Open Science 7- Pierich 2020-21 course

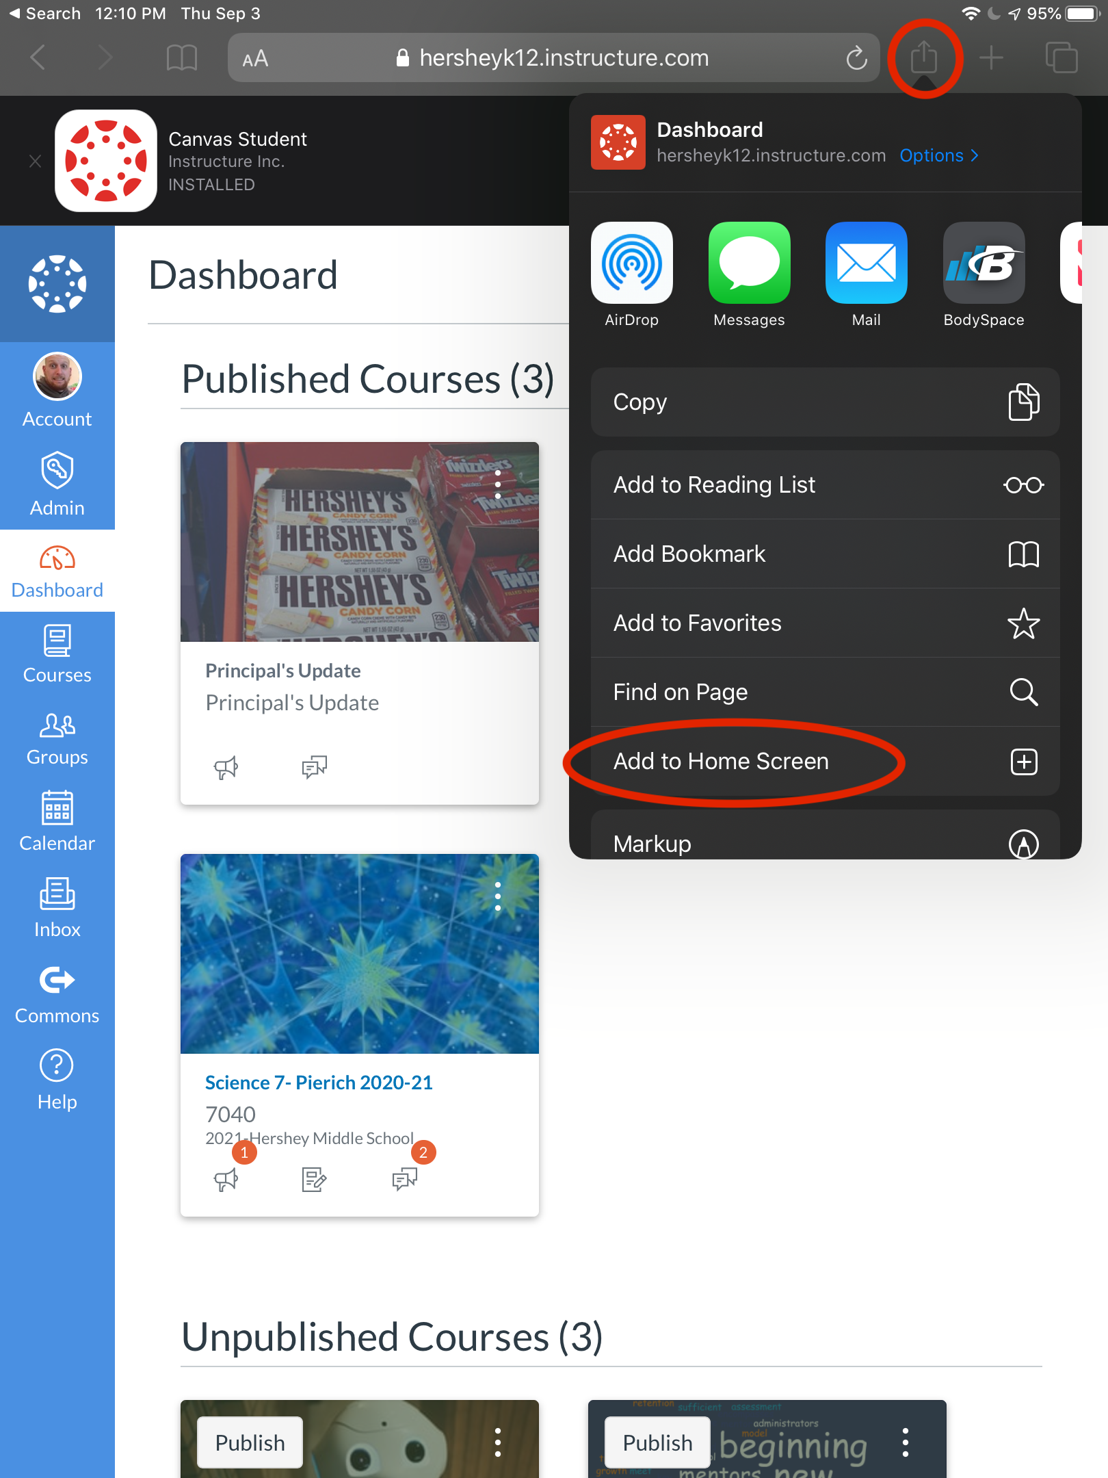(319, 1082)
